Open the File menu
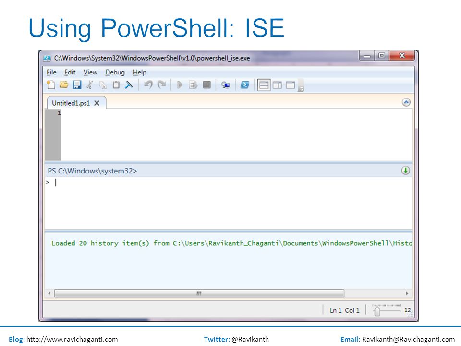The height and width of the screenshot is (346, 461). pos(51,72)
